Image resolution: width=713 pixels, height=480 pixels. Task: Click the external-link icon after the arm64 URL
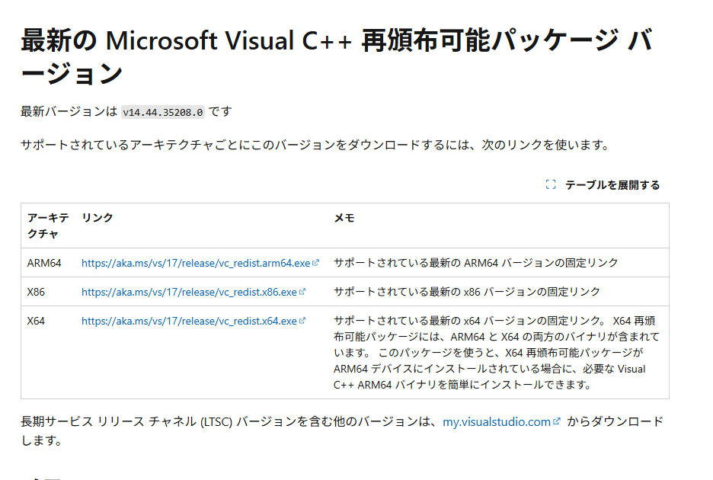[x=315, y=263]
